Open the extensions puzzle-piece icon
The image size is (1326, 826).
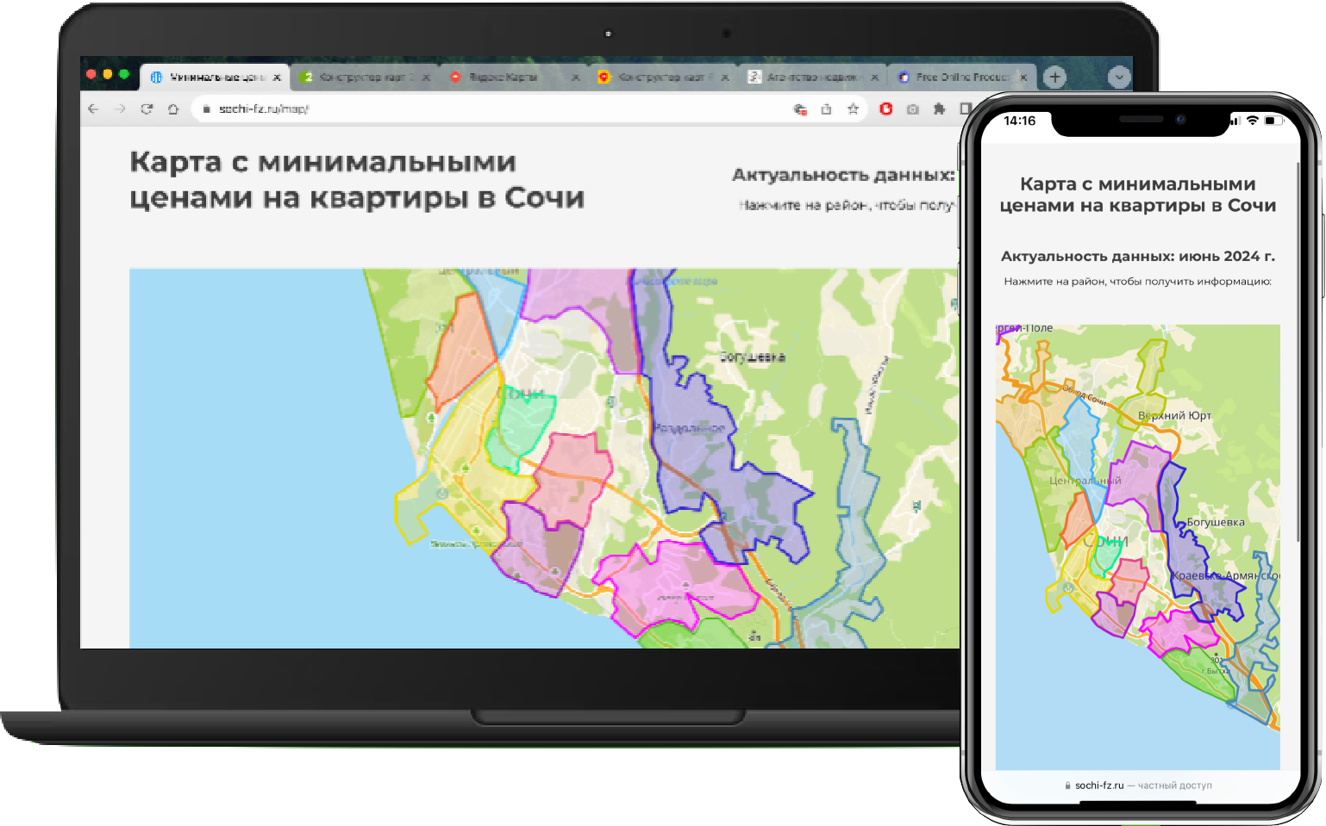[939, 109]
